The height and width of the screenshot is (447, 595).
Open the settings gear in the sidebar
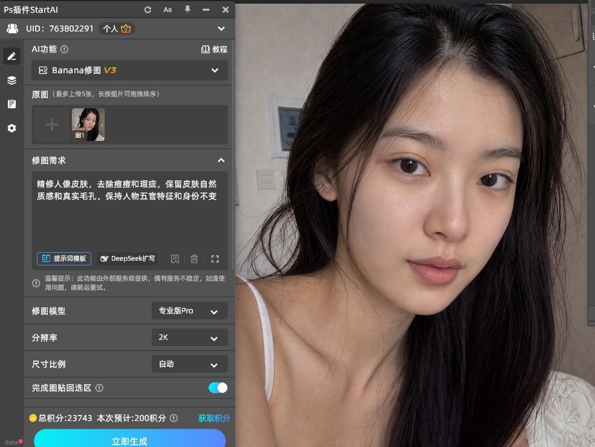[11, 128]
